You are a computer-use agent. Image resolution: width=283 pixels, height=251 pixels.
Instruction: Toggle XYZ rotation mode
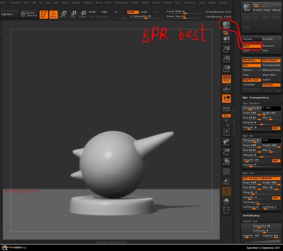226,115
